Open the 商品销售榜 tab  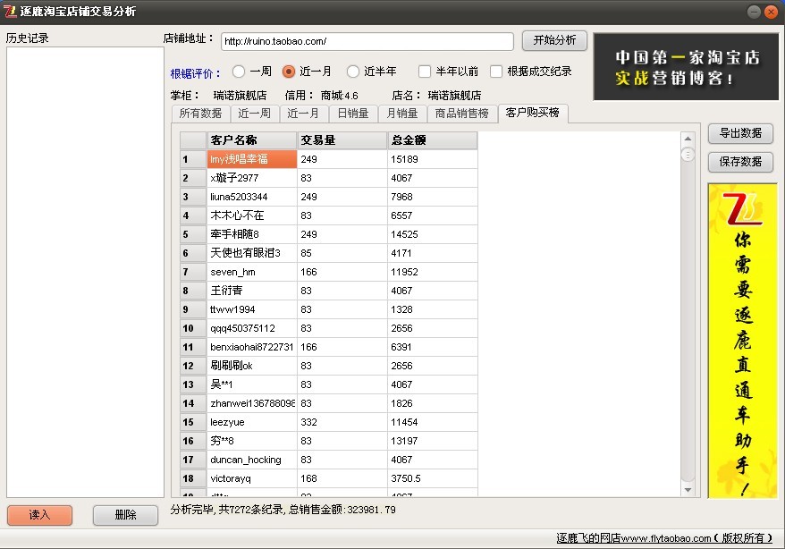[461, 114]
